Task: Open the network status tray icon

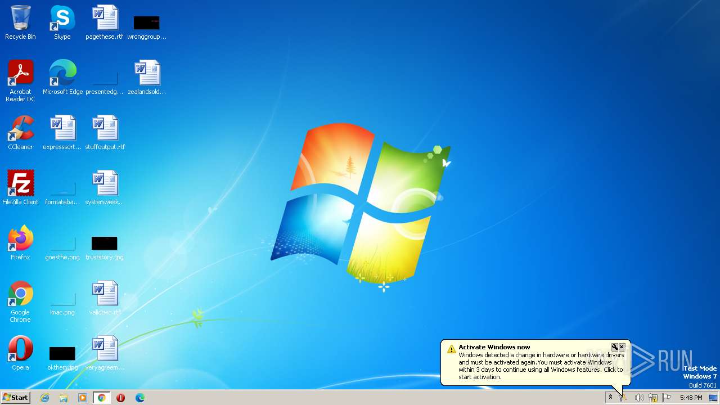Action: [x=653, y=398]
